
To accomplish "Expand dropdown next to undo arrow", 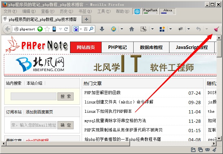I will (x=207, y=29).
